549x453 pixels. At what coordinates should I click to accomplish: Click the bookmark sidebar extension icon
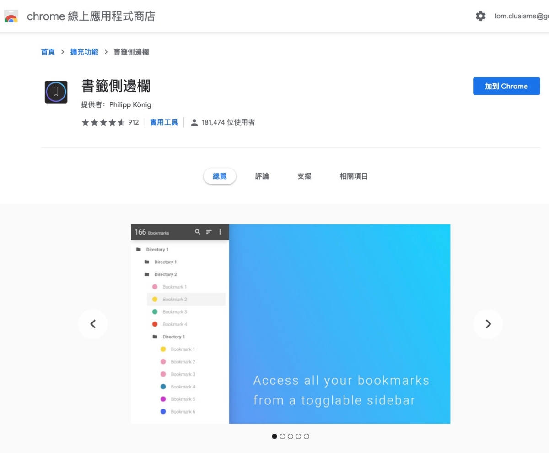[56, 92]
